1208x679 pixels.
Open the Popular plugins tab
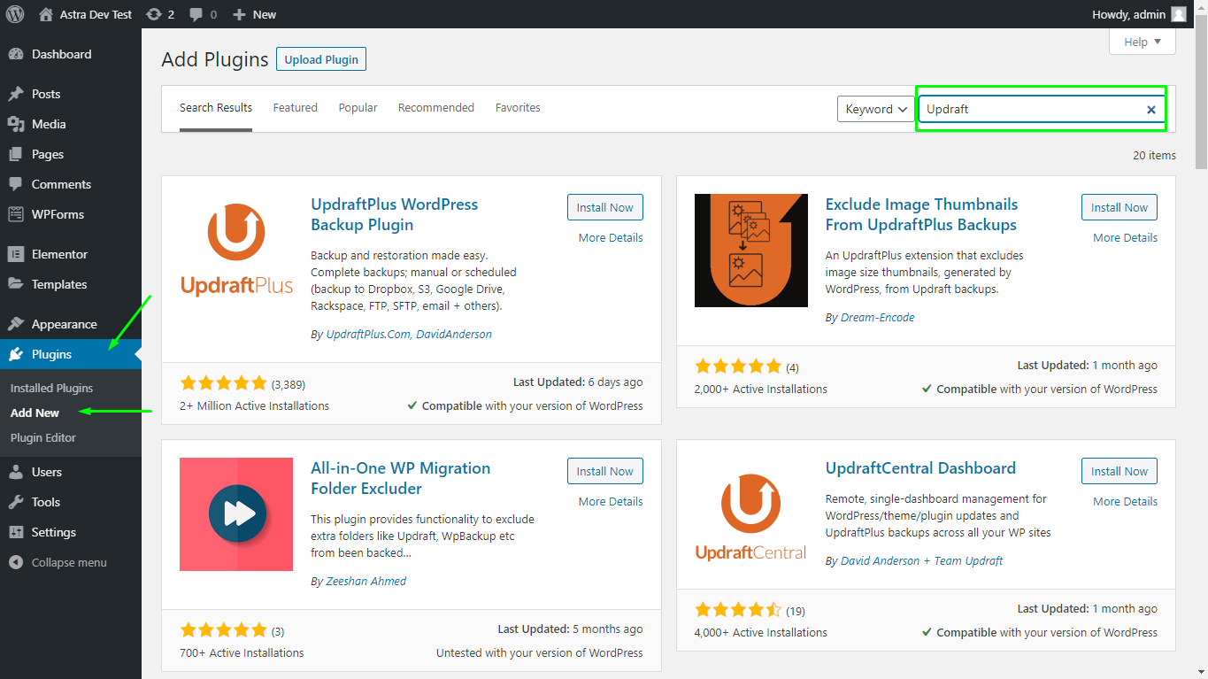358,107
